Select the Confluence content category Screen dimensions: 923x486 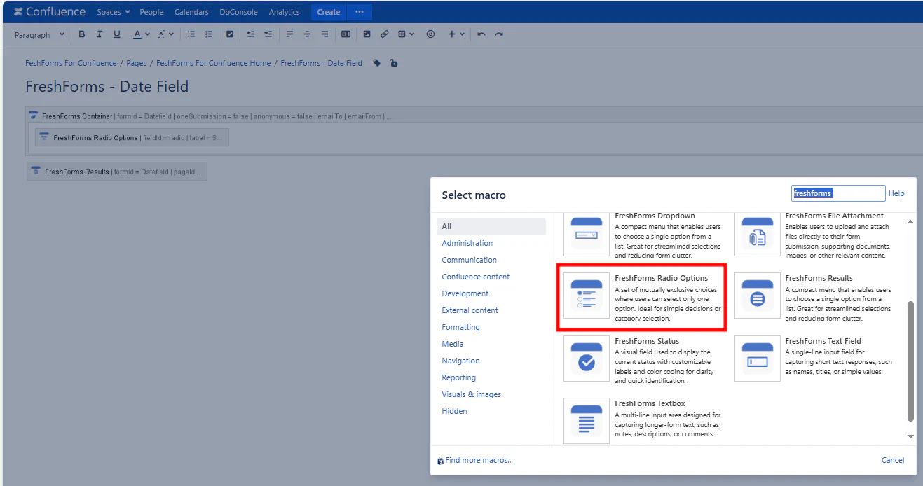coord(475,277)
